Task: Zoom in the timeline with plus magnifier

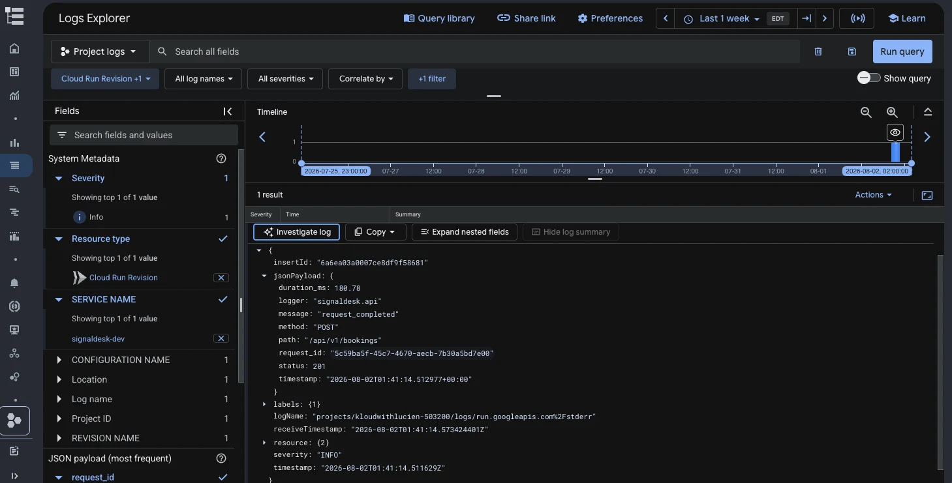Action: click(x=892, y=112)
